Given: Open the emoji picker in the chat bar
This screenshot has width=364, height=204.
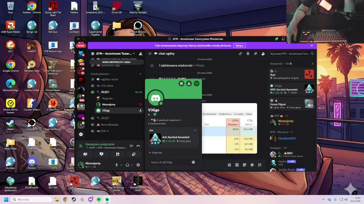Looking at the screenshot, I should point(252,165).
